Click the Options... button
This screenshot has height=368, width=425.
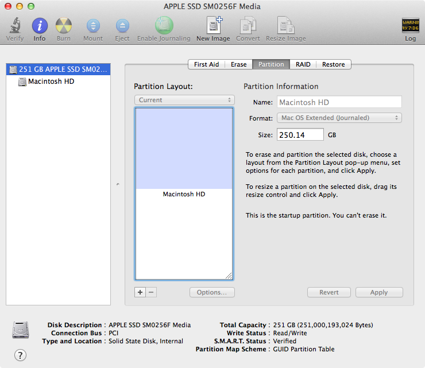[212, 292]
